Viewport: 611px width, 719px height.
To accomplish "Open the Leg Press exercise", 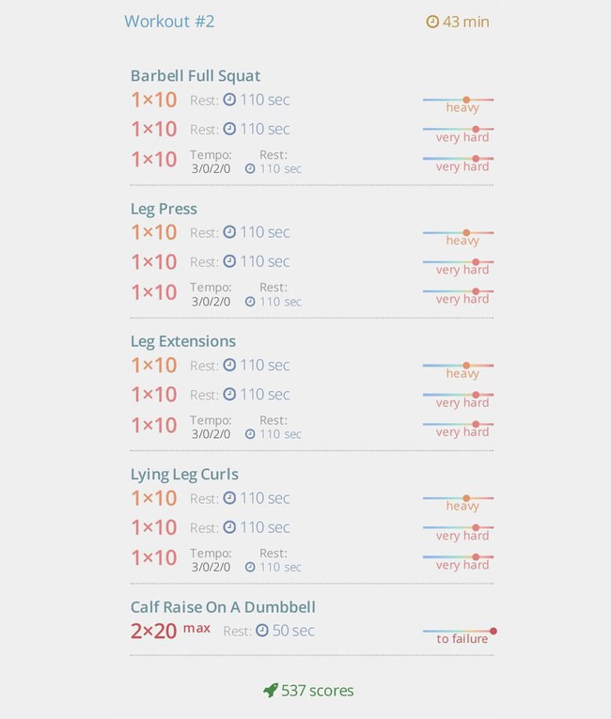I will pos(164,209).
